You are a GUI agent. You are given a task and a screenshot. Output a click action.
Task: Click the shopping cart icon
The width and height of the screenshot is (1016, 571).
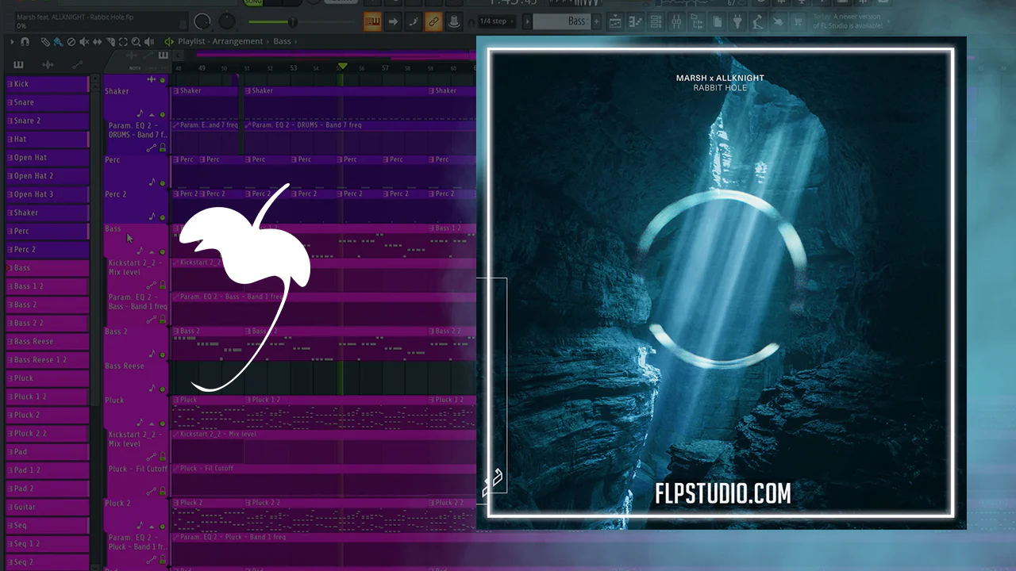coord(798,21)
